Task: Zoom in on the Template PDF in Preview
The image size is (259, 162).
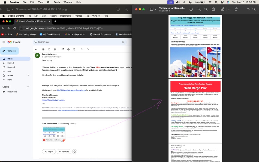Action: click(x=206, y=9)
